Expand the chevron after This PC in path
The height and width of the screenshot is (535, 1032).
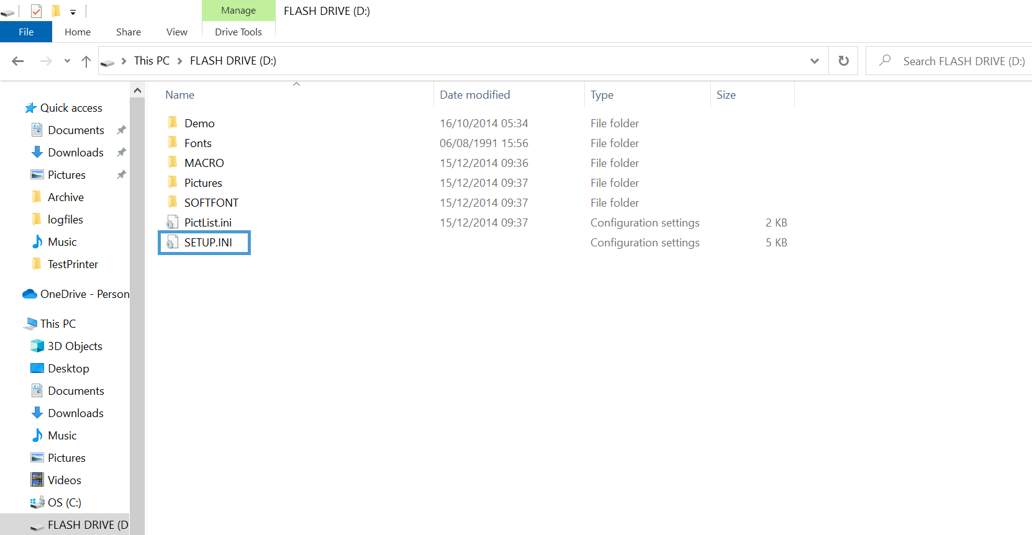[180, 61]
